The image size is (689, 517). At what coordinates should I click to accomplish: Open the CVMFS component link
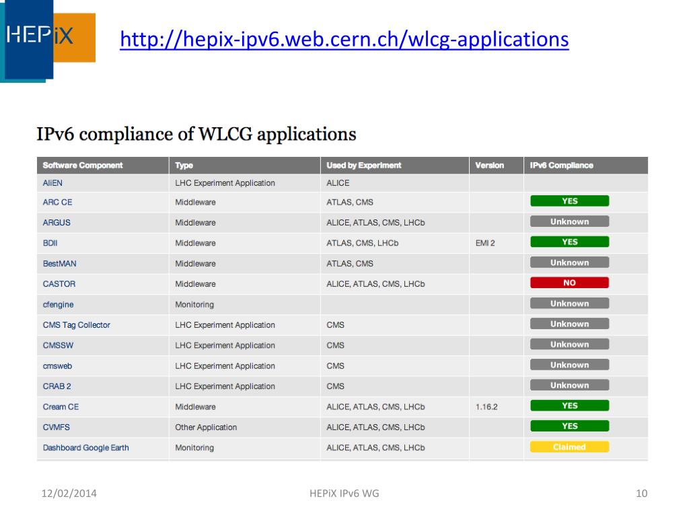click(57, 427)
